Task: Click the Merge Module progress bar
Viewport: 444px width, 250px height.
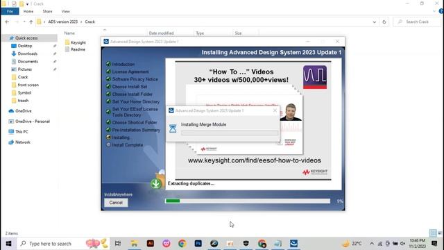Action: (230, 133)
